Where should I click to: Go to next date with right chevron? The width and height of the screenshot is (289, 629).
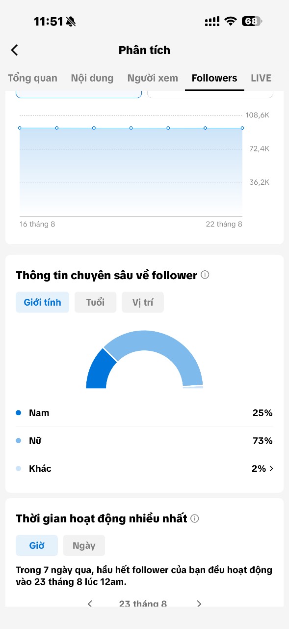click(199, 603)
